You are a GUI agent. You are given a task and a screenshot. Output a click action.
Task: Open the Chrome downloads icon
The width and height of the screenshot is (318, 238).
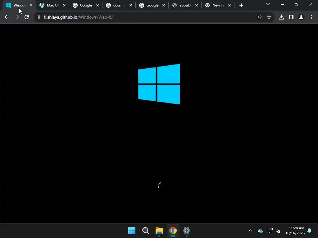tap(281, 17)
